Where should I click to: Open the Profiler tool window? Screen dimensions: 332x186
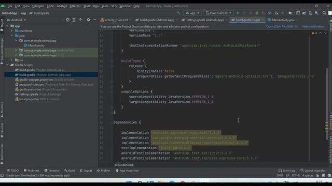click(103, 171)
